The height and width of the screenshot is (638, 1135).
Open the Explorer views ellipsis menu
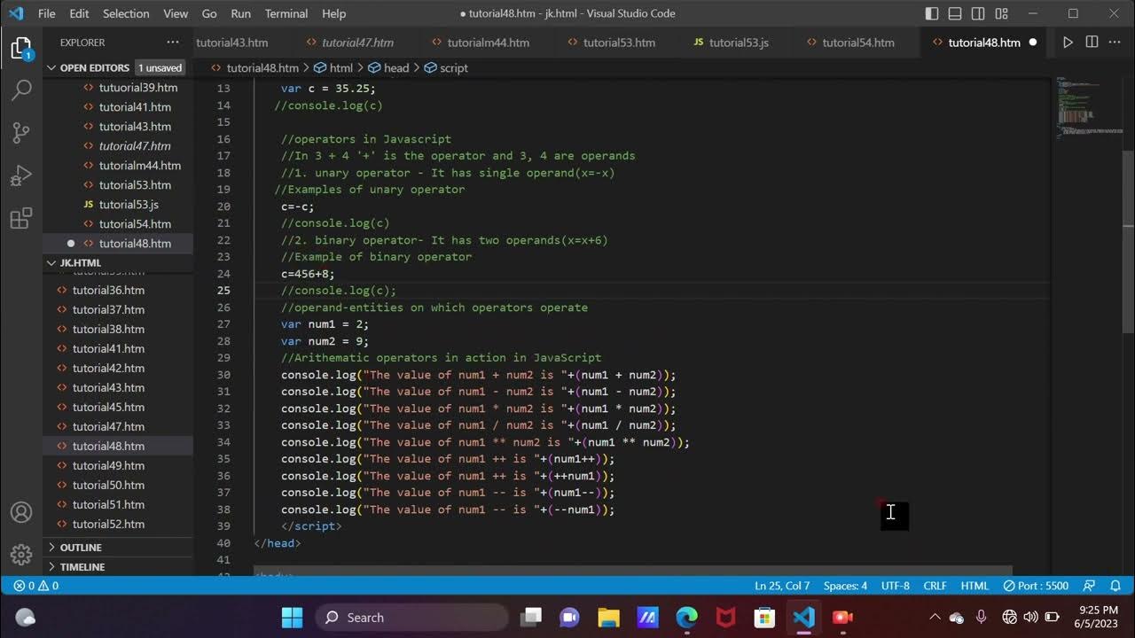point(173,43)
